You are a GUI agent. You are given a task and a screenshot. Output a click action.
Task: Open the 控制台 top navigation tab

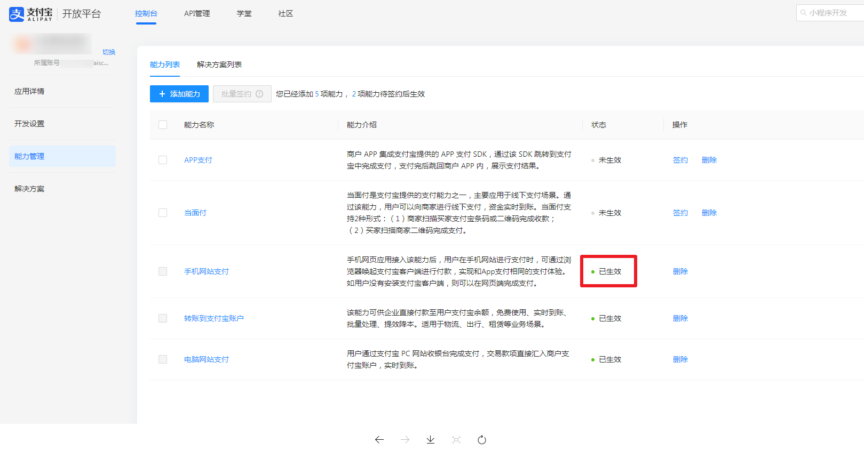coord(146,13)
